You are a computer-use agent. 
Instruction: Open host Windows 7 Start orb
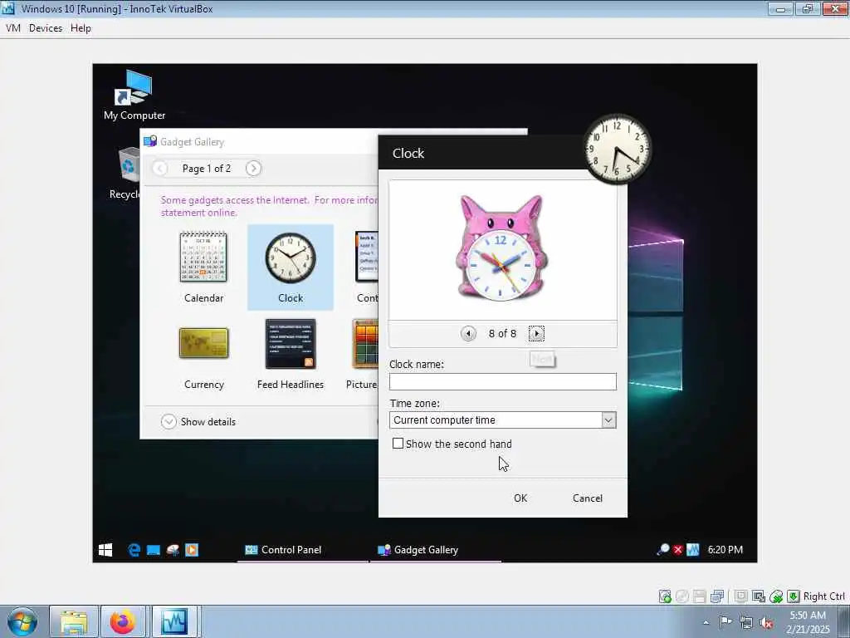point(22,621)
